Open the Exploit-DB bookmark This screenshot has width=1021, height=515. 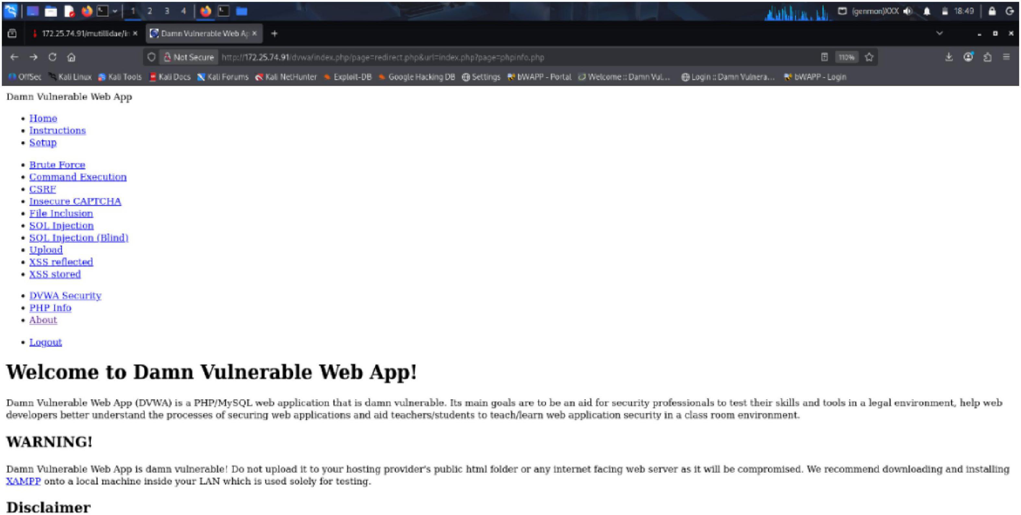click(x=347, y=77)
